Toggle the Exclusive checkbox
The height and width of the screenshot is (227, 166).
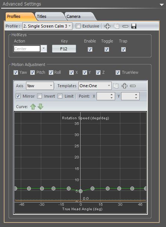pos(78,26)
